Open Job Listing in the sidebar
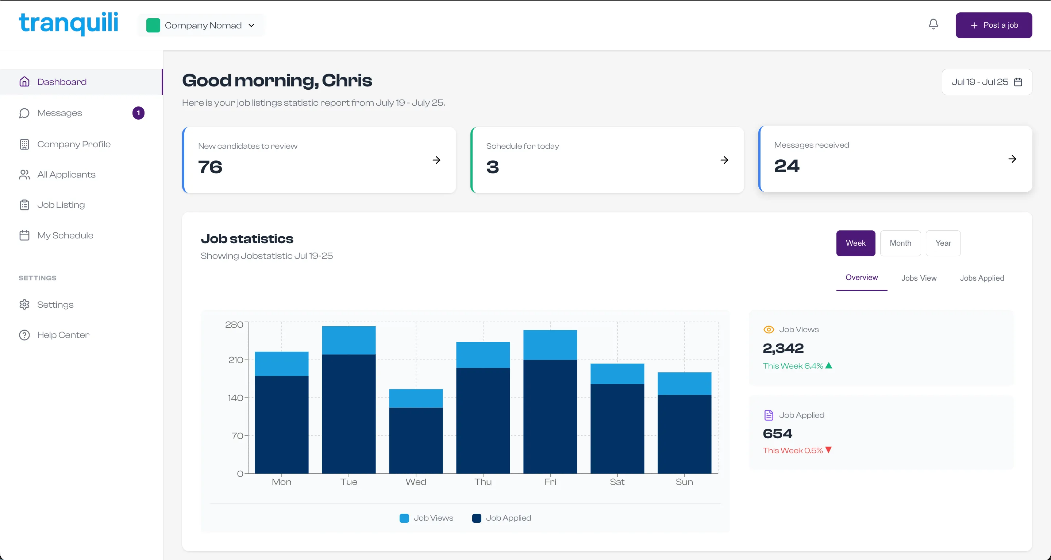The width and height of the screenshot is (1051, 560). pos(81,205)
